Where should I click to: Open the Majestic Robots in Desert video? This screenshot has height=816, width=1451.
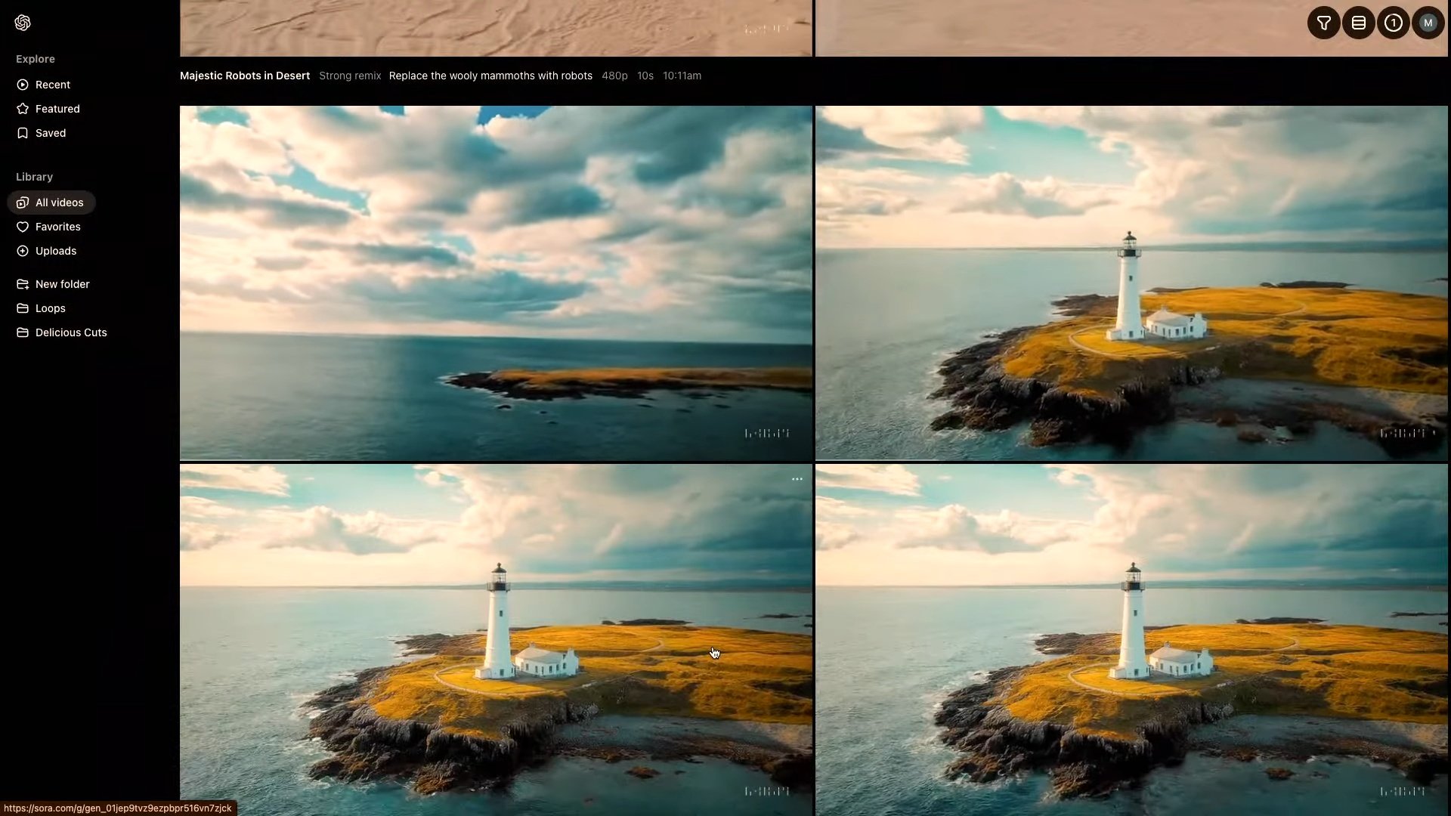[x=244, y=76]
